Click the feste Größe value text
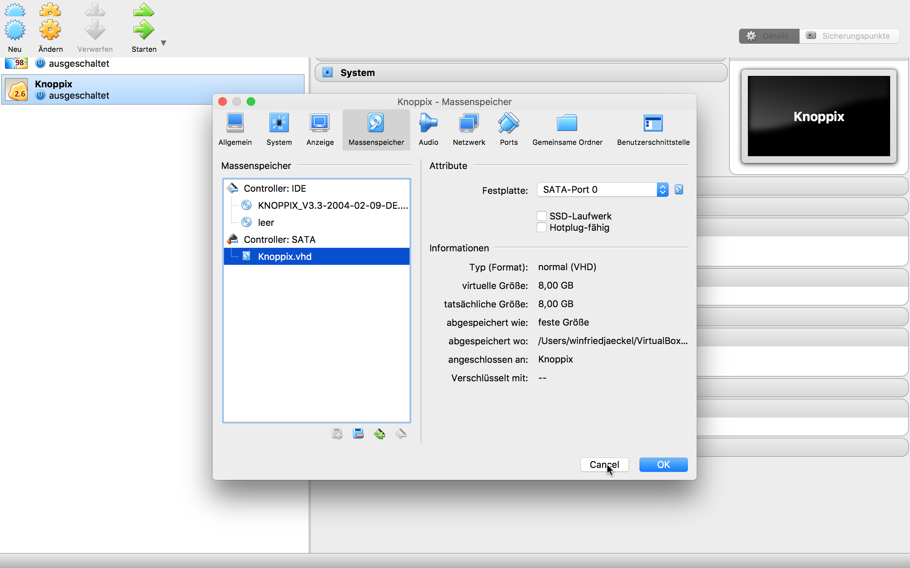910x568 pixels. tap(563, 322)
